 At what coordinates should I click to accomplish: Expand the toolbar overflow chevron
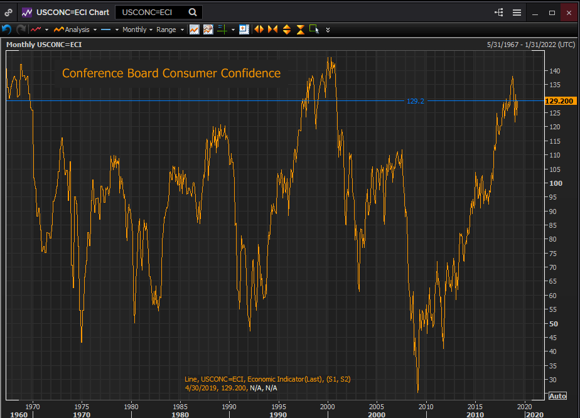coord(328,29)
